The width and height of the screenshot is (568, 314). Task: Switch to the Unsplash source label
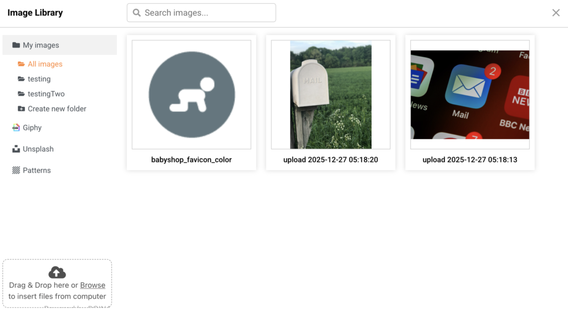(x=38, y=148)
